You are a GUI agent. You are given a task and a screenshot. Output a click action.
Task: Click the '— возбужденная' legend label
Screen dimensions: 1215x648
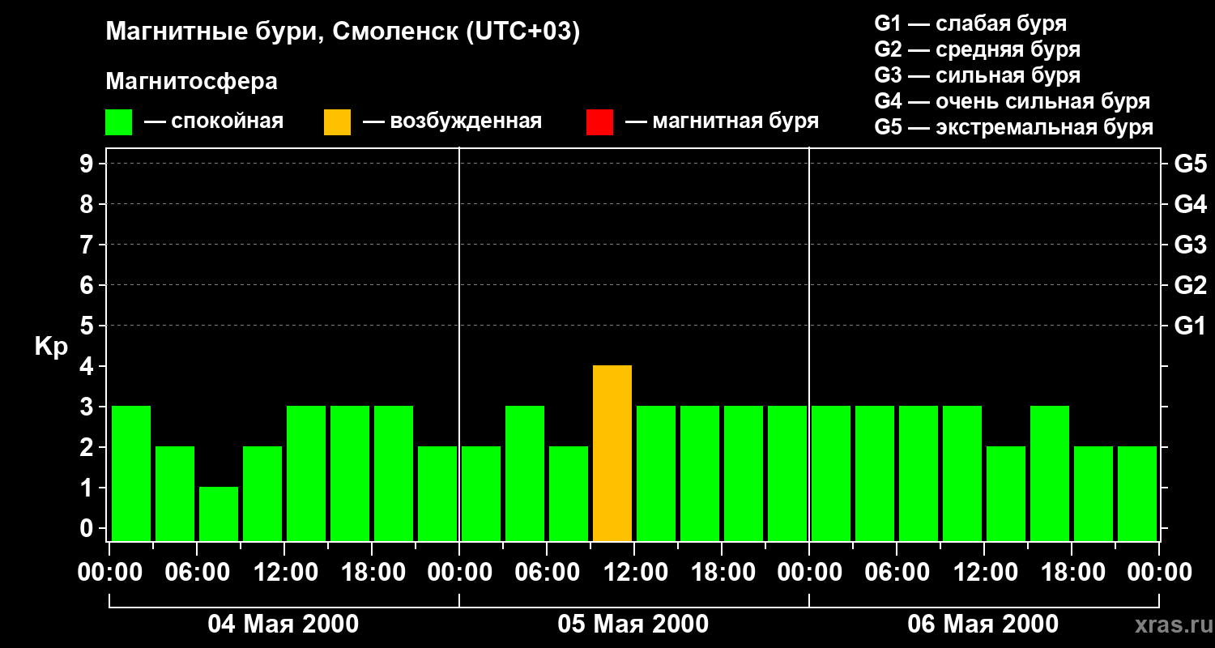tap(452, 122)
